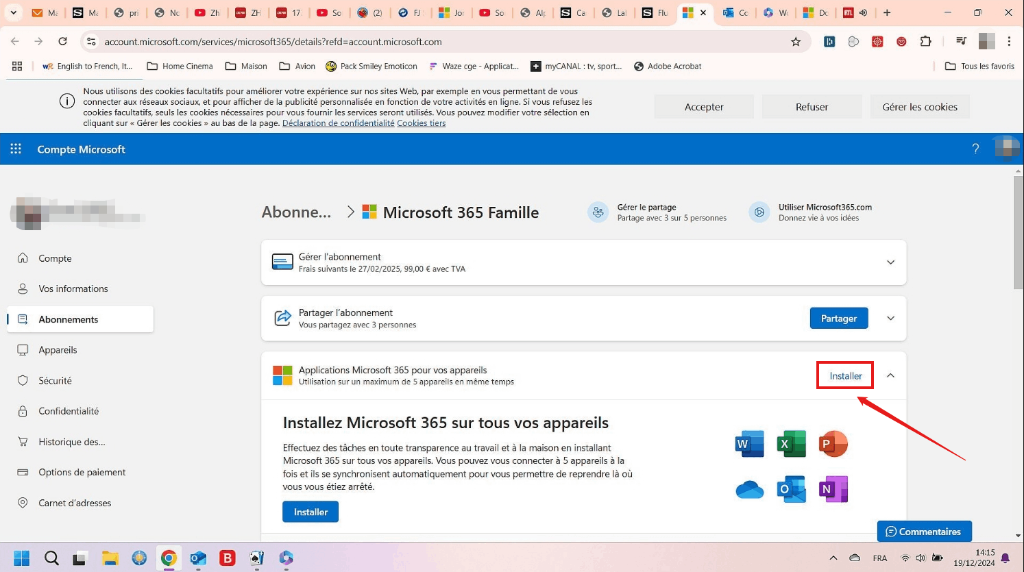Screen dimensions: 1024x572
Task: Open the Word app icon
Action: coord(749,443)
